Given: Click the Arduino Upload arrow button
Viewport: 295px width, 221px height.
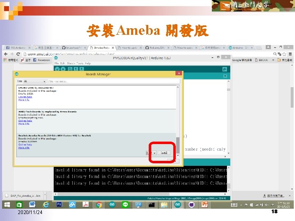Looking at the screenshot, I should click(63, 69).
